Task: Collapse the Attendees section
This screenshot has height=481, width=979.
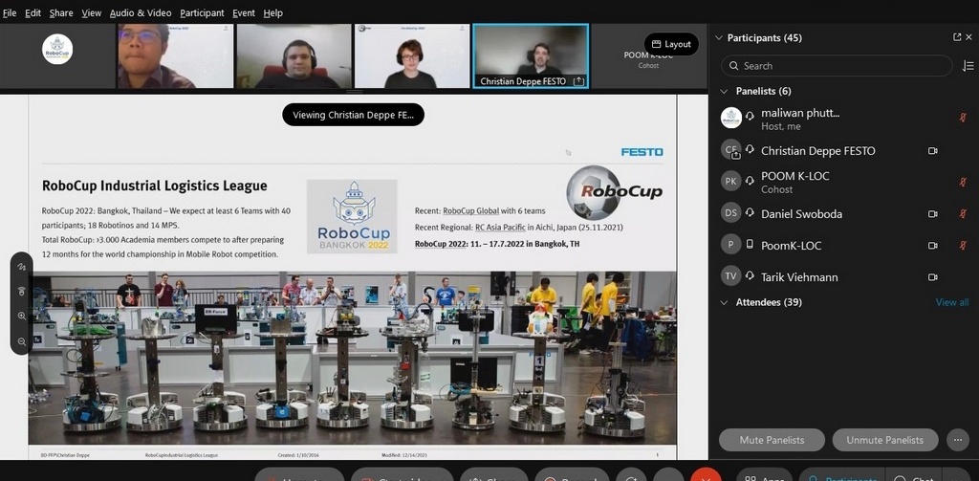Action: pyautogui.click(x=725, y=302)
